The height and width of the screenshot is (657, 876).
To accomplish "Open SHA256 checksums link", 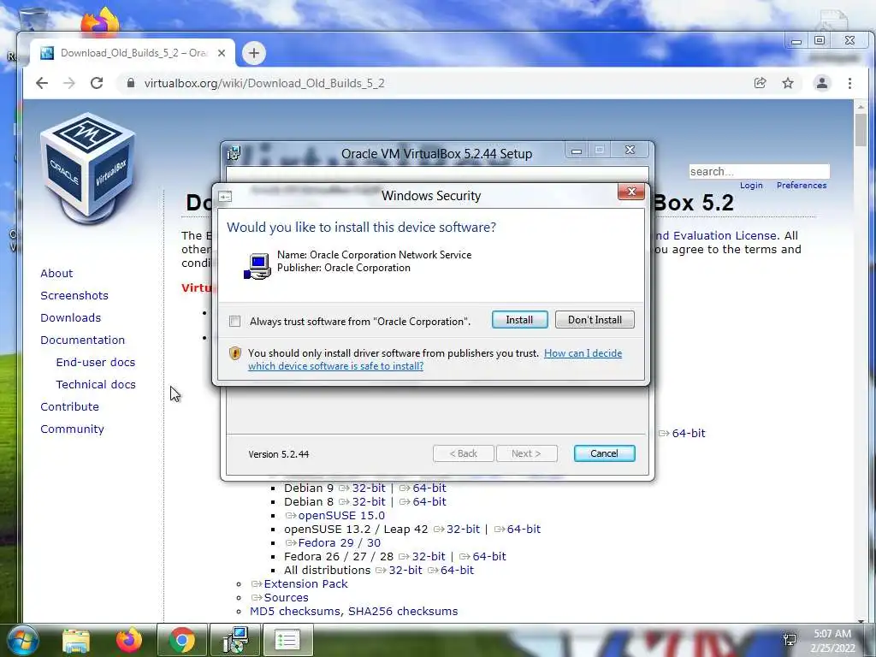I will click(x=403, y=611).
